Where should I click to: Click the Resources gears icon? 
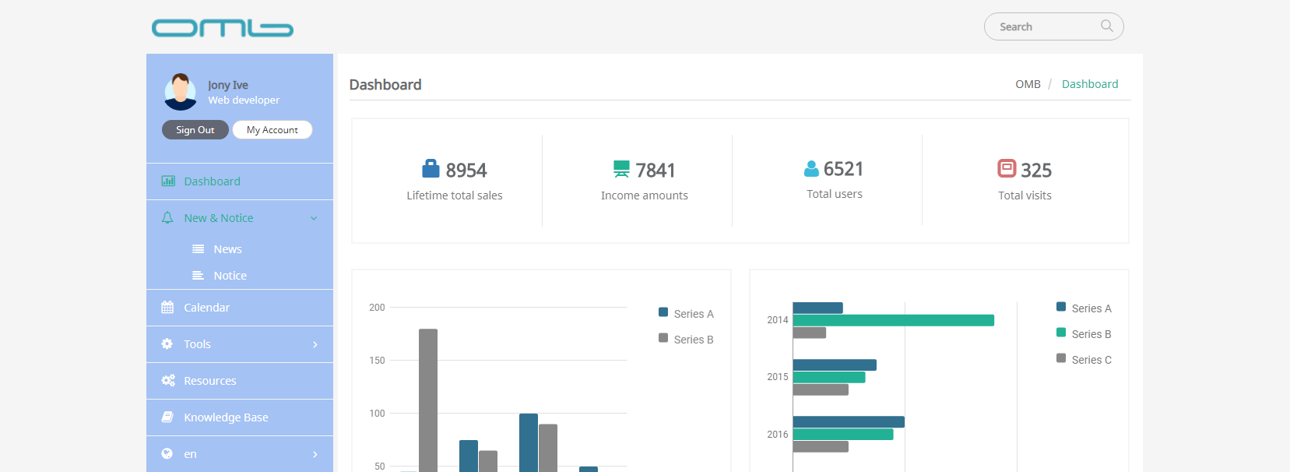[167, 381]
